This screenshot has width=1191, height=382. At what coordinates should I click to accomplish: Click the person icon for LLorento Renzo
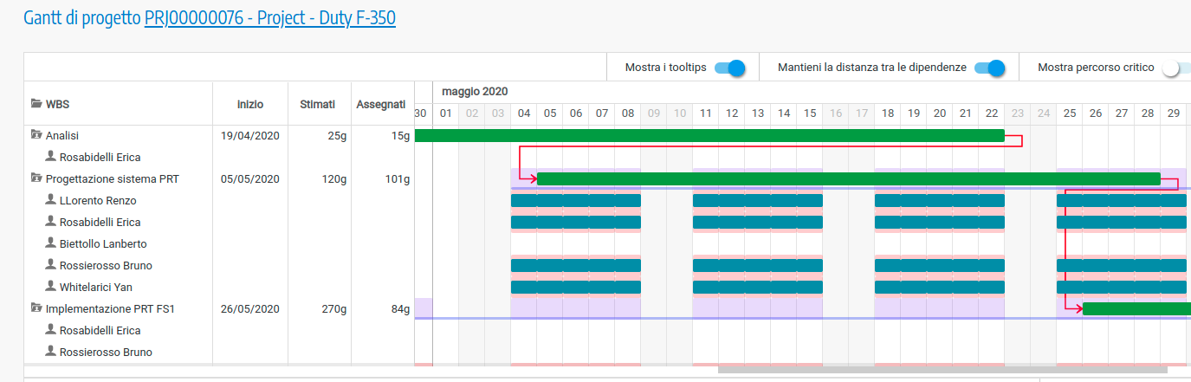click(x=51, y=200)
